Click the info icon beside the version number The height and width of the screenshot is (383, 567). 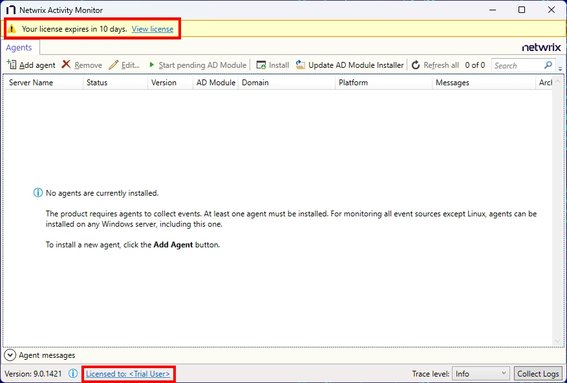73,373
